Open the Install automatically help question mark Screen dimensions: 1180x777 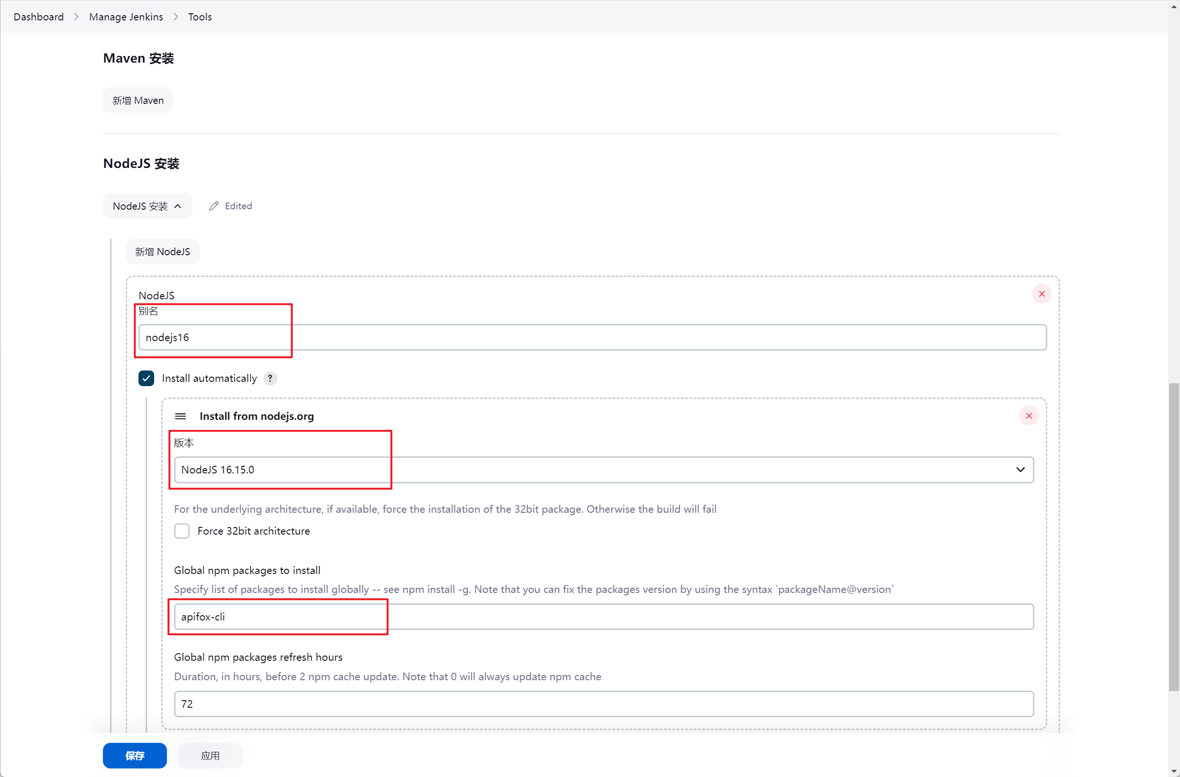[x=270, y=379]
